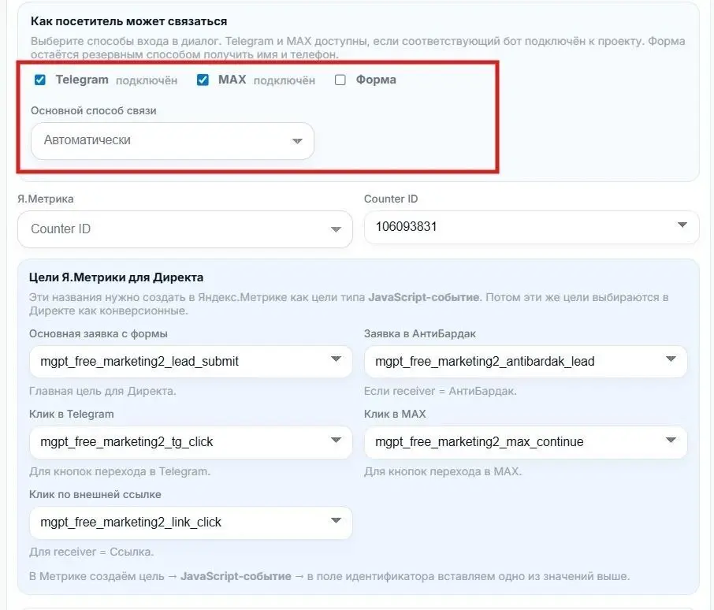Click 'В Метрике создаём цель' footer note
The image size is (714, 610).
[x=96, y=576]
